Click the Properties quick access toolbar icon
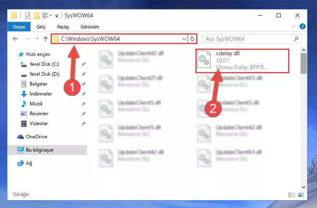Viewport: 317px width, 208px height. [x=28, y=15]
